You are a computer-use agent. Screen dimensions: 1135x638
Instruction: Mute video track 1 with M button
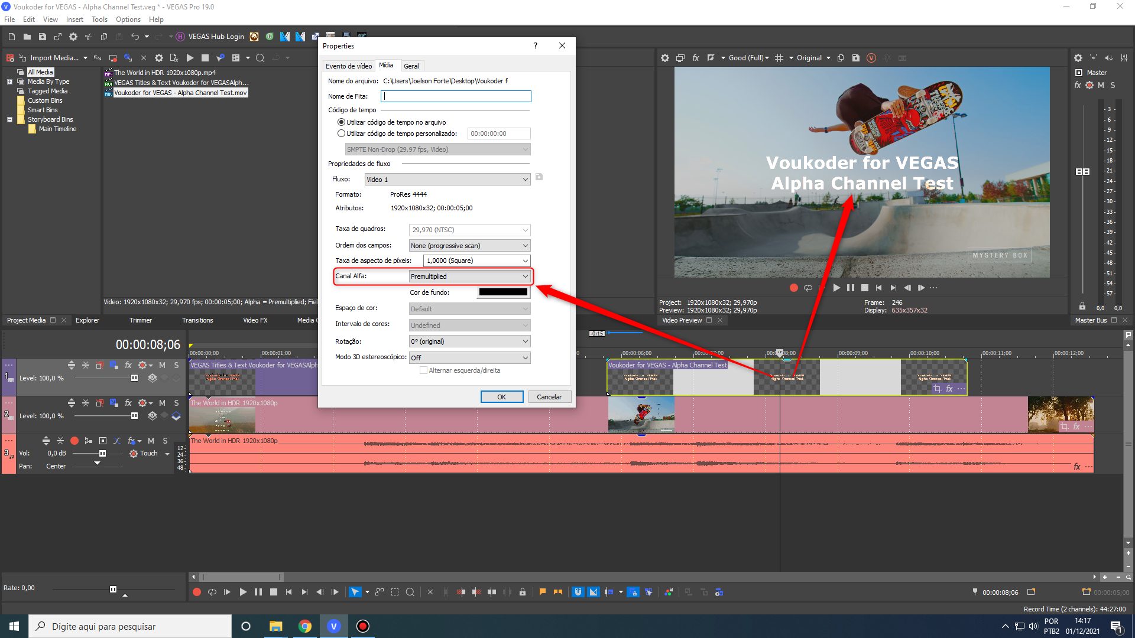tap(162, 365)
